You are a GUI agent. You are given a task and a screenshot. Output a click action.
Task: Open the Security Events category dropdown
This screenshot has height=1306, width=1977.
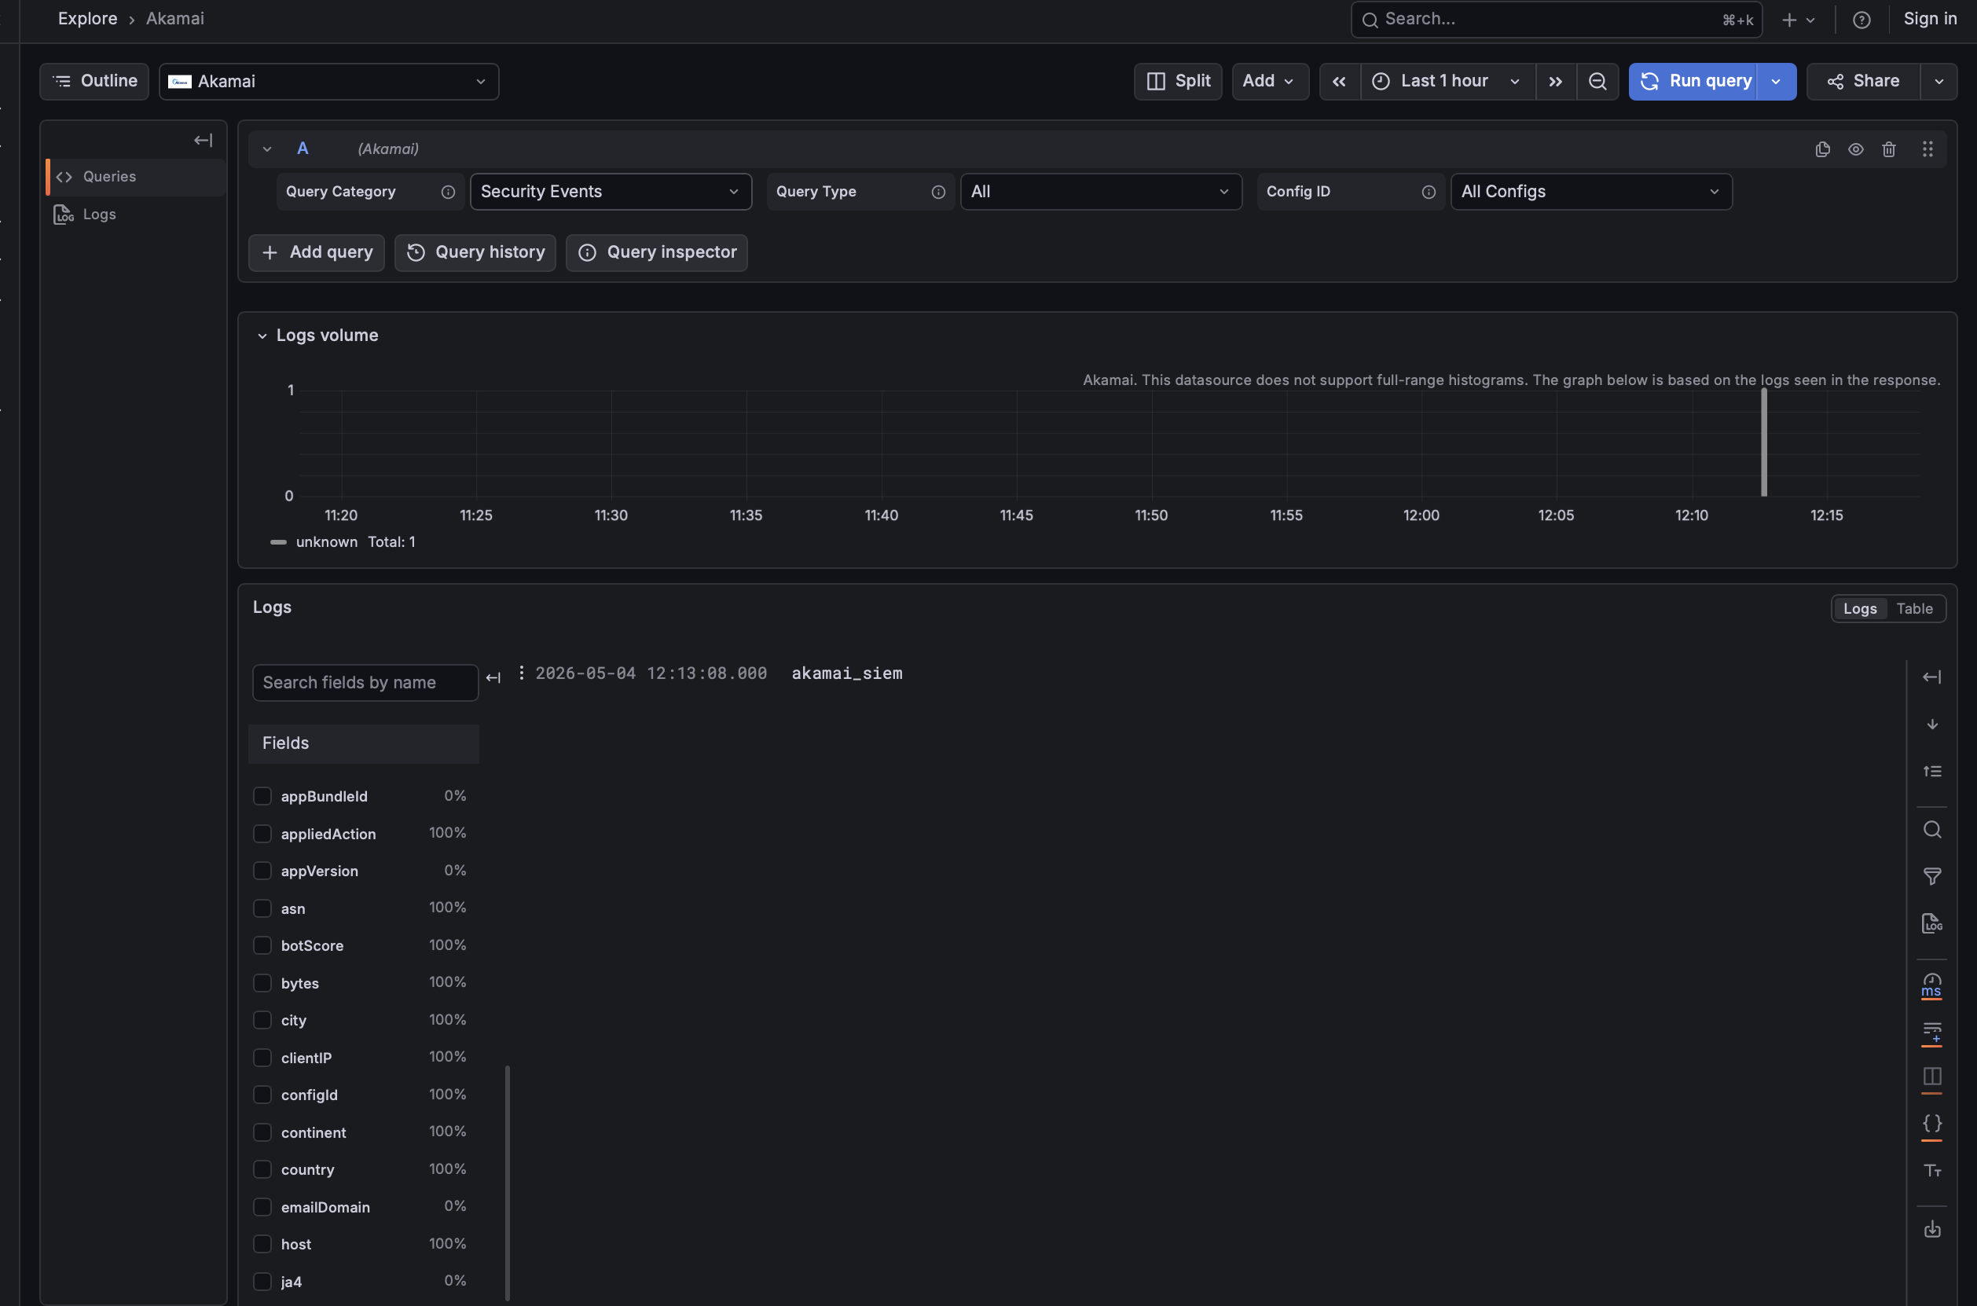coord(611,193)
